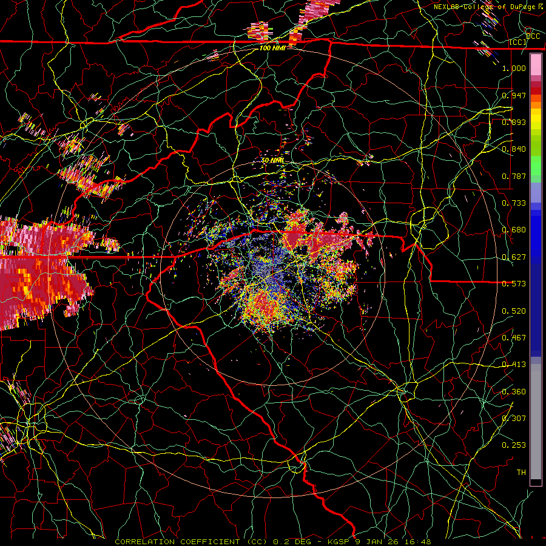
Task: Click the 0.467 scale value
Action: click(x=514, y=337)
